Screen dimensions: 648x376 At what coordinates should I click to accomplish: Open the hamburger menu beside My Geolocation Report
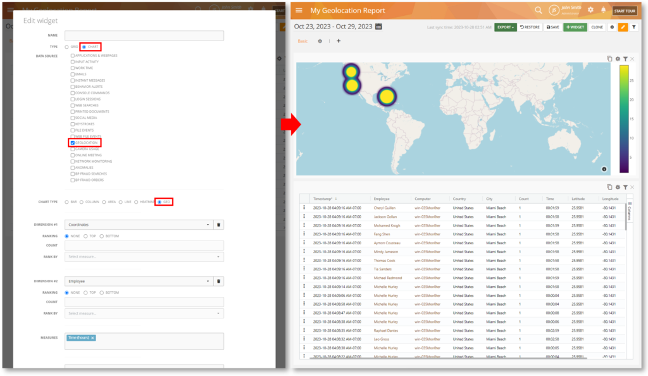tap(299, 11)
